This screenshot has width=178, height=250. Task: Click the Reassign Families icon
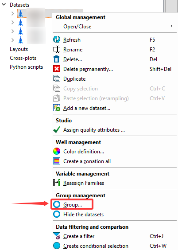[x=57, y=183]
